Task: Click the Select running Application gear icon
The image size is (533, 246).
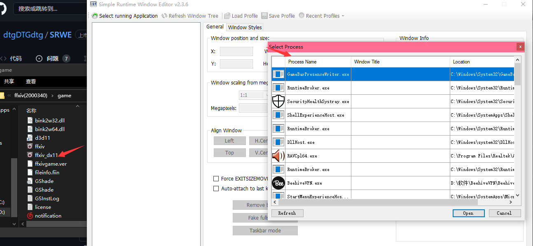Action: pos(95,16)
